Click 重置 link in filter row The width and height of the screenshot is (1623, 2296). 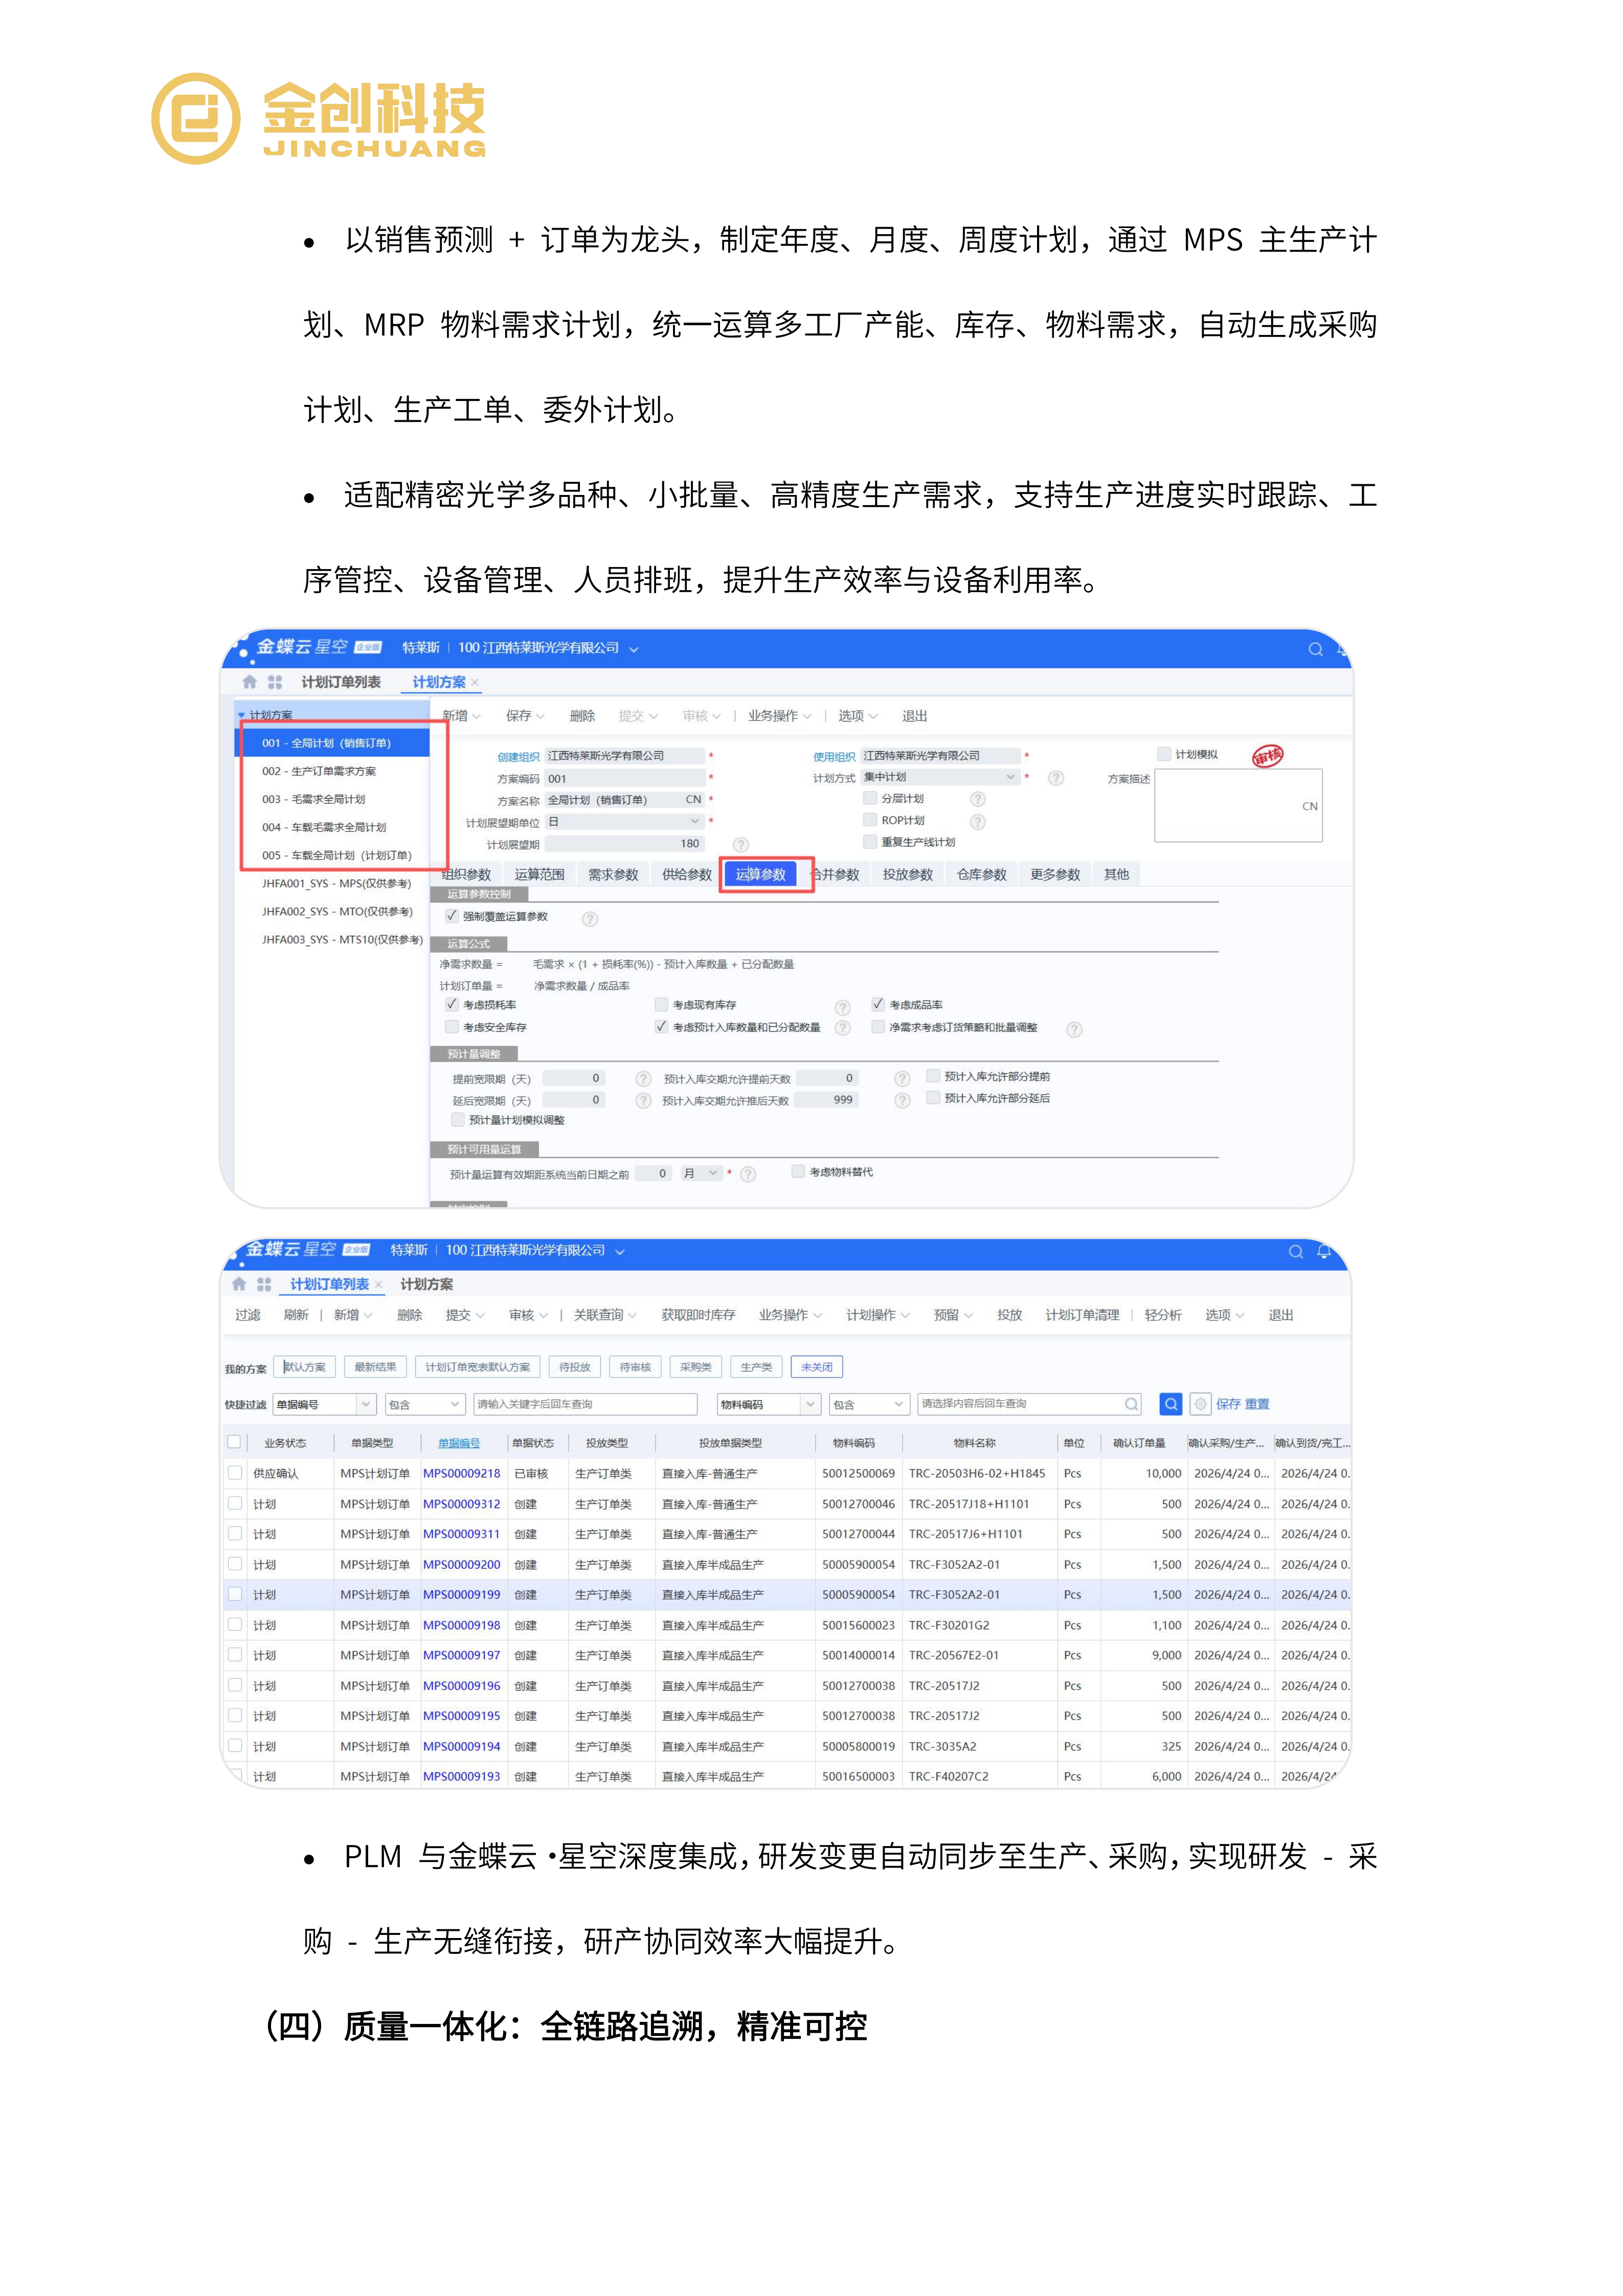[1257, 1404]
